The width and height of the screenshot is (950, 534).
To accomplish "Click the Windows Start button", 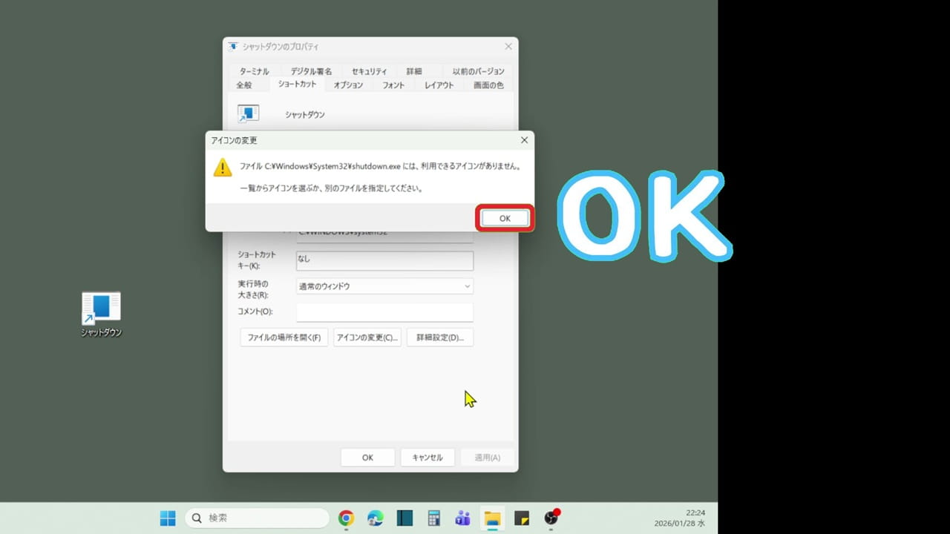I will [x=167, y=518].
